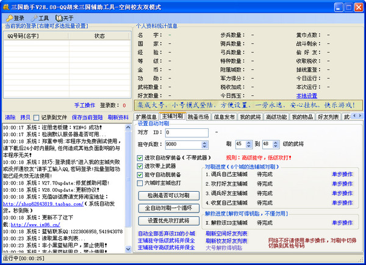Click the tab strip left arrow
This screenshot has width=366, height=265.
354,115
